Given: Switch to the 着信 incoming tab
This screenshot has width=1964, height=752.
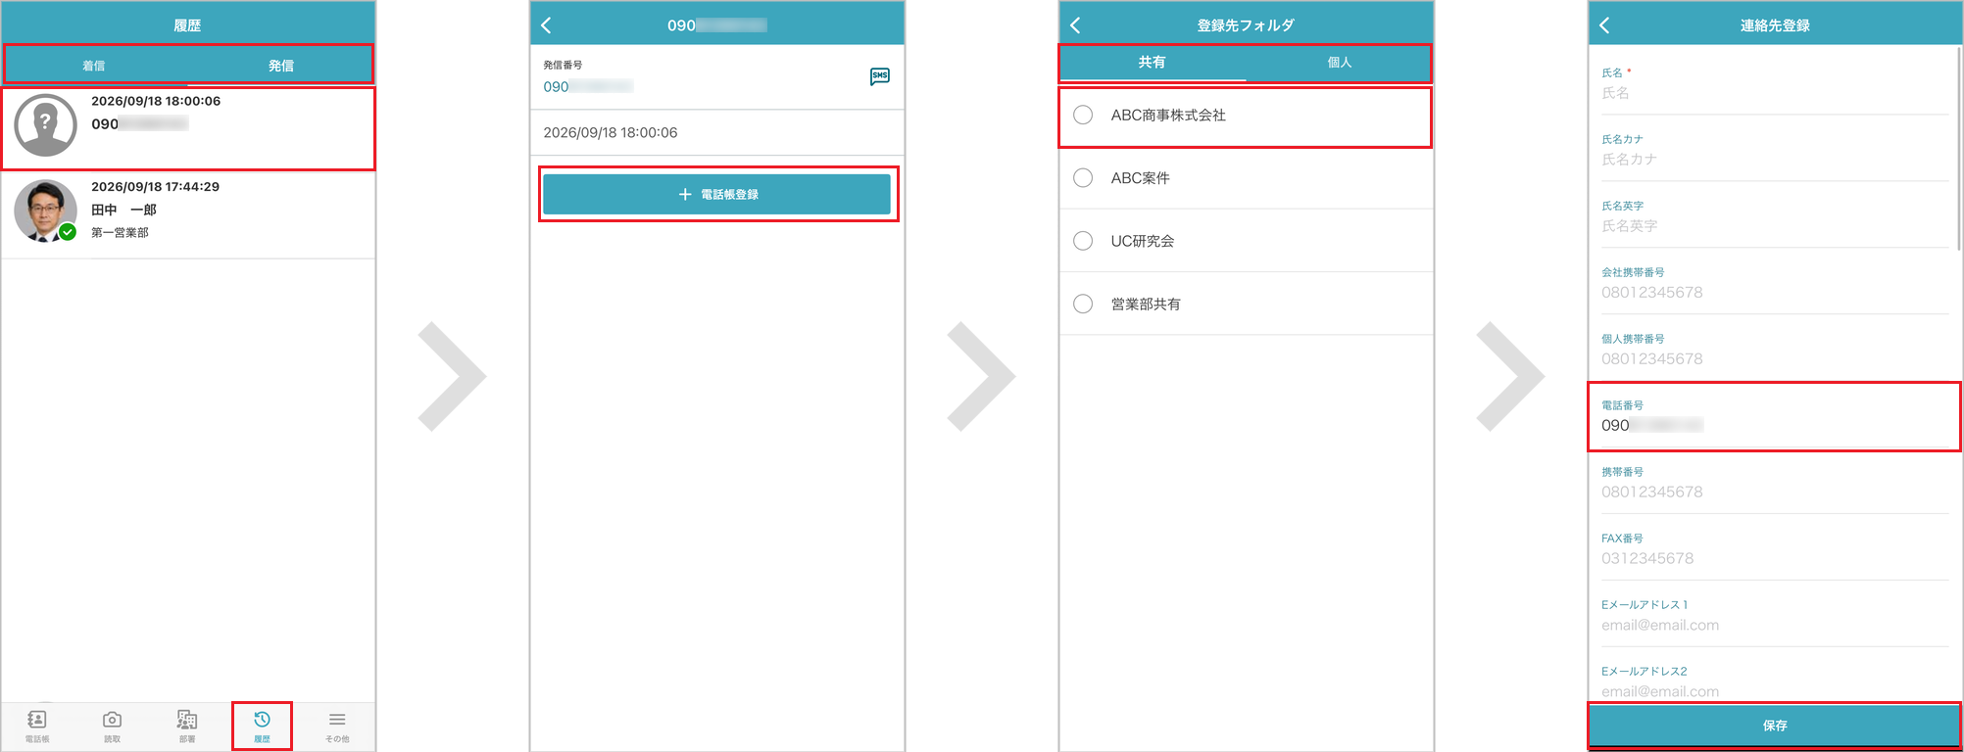Looking at the screenshot, I should click(x=94, y=66).
